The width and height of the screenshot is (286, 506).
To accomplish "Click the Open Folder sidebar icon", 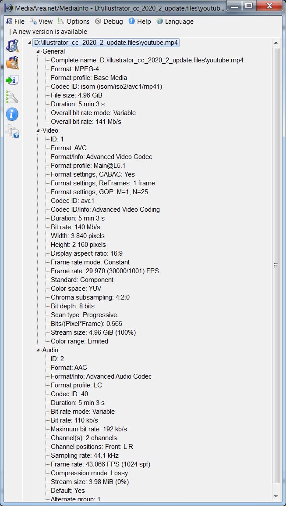I will point(12,63).
